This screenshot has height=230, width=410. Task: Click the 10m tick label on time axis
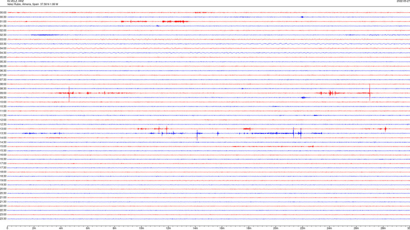(x=141, y=228)
